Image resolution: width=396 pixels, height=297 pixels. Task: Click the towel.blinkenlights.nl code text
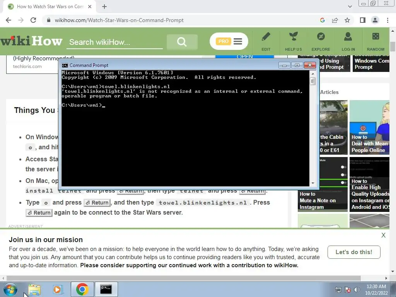tap(203, 203)
